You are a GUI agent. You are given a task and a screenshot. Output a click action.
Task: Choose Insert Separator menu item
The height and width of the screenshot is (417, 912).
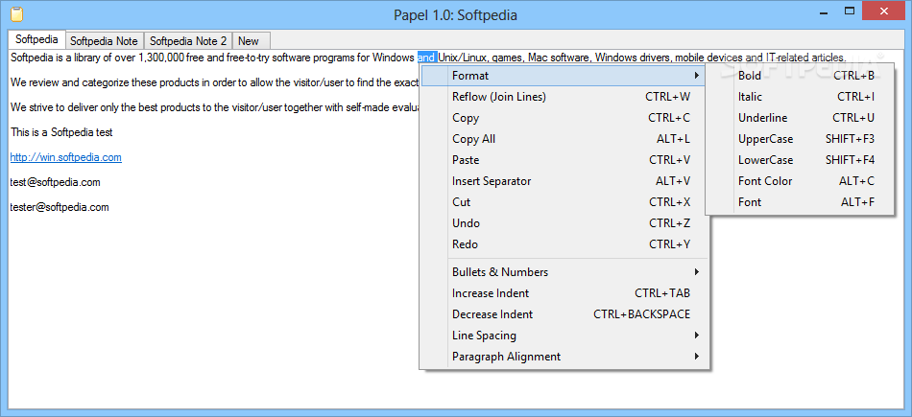(x=563, y=181)
